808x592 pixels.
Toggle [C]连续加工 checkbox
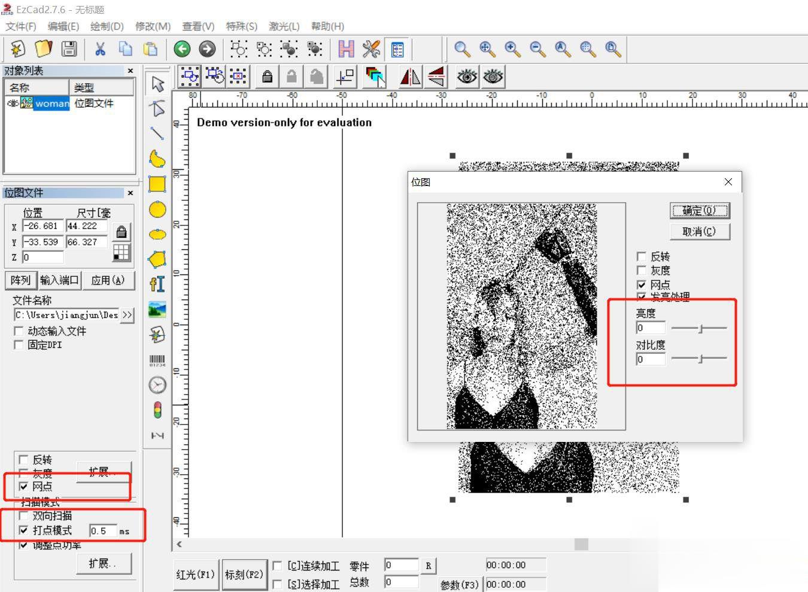tap(277, 565)
